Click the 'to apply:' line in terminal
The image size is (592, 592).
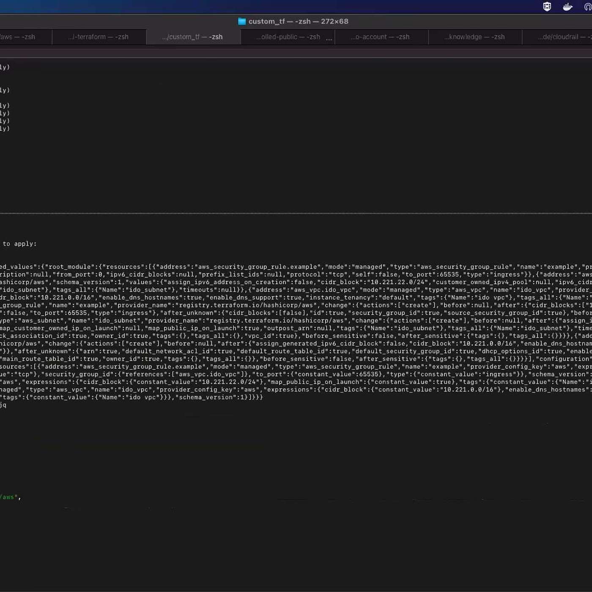[x=19, y=244]
